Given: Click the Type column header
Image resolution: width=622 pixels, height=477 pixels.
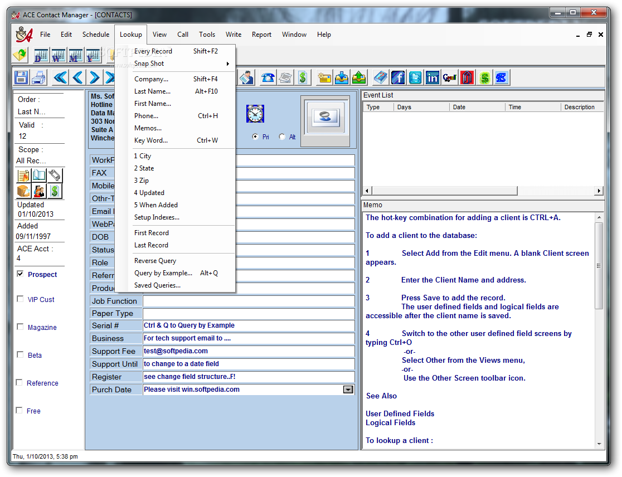Looking at the screenshot, I should 378,107.
